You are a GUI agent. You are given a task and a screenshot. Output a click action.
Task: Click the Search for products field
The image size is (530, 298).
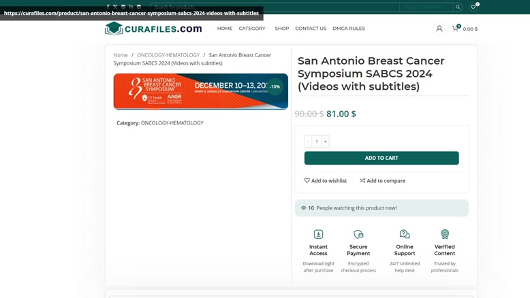(x=275, y=7)
